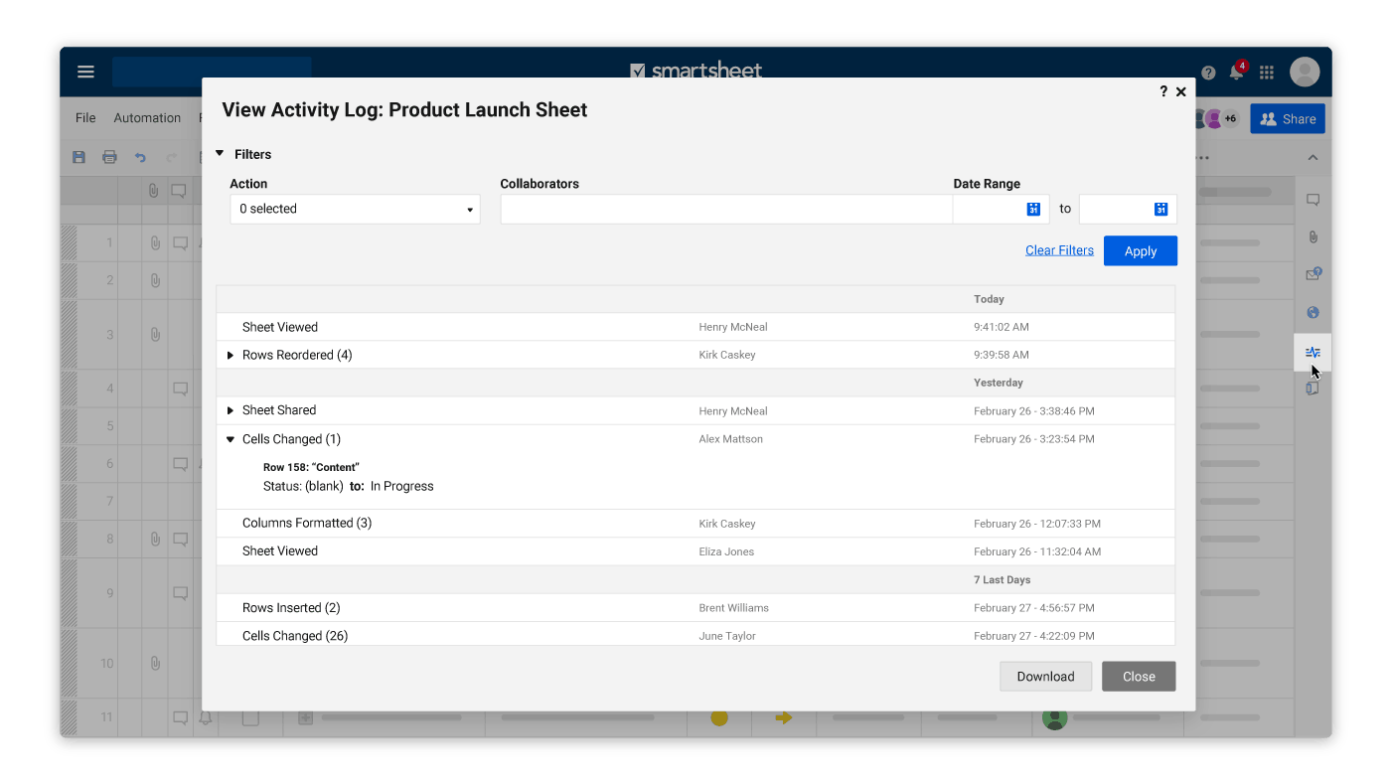
Task: Click the Clear Filters link
Action: (x=1059, y=250)
